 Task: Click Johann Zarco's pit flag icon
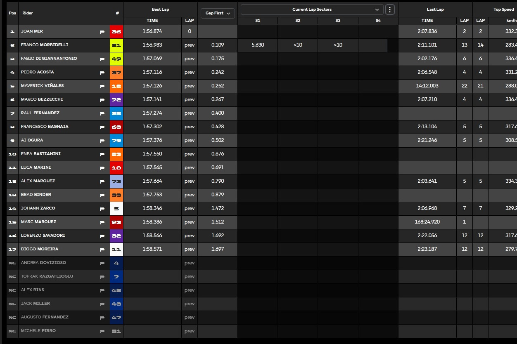click(x=102, y=208)
